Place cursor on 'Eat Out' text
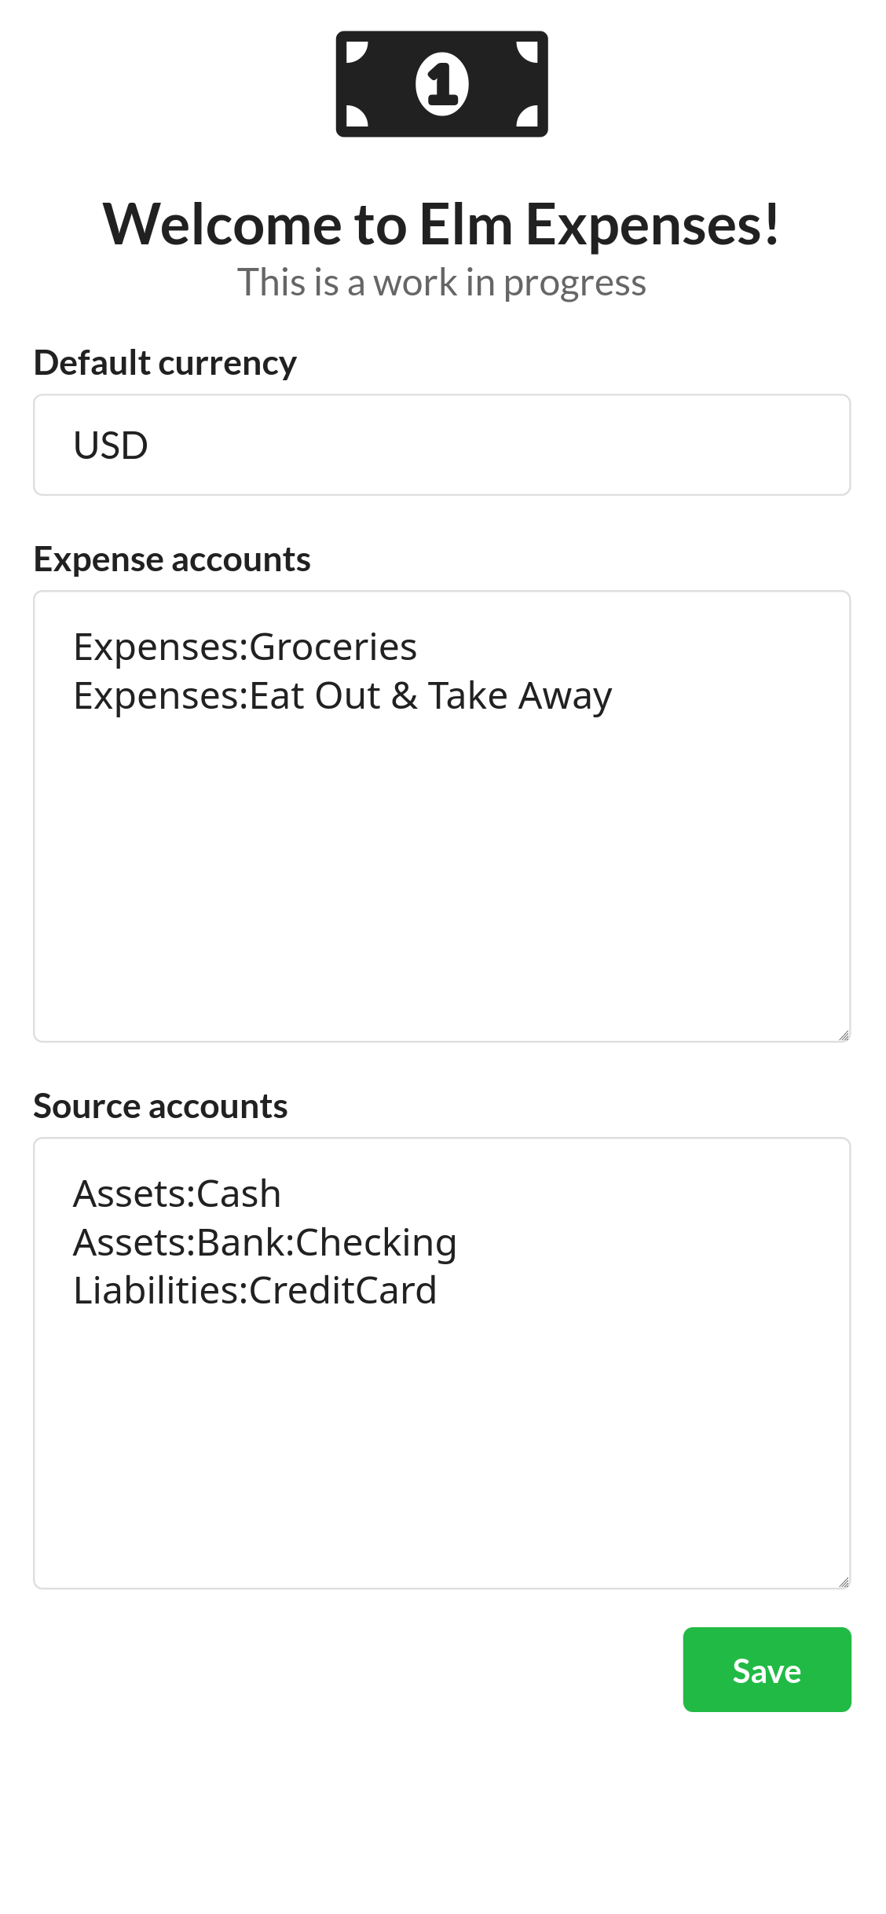Screen dimensions: 886x1914 [314, 696]
